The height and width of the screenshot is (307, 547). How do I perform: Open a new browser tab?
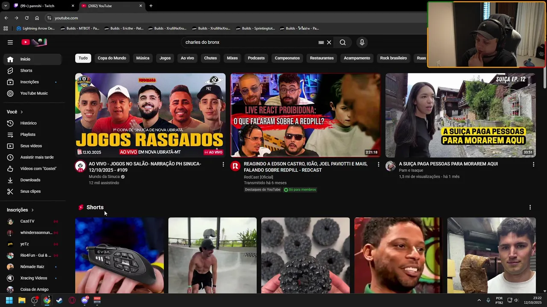tap(151, 6)
